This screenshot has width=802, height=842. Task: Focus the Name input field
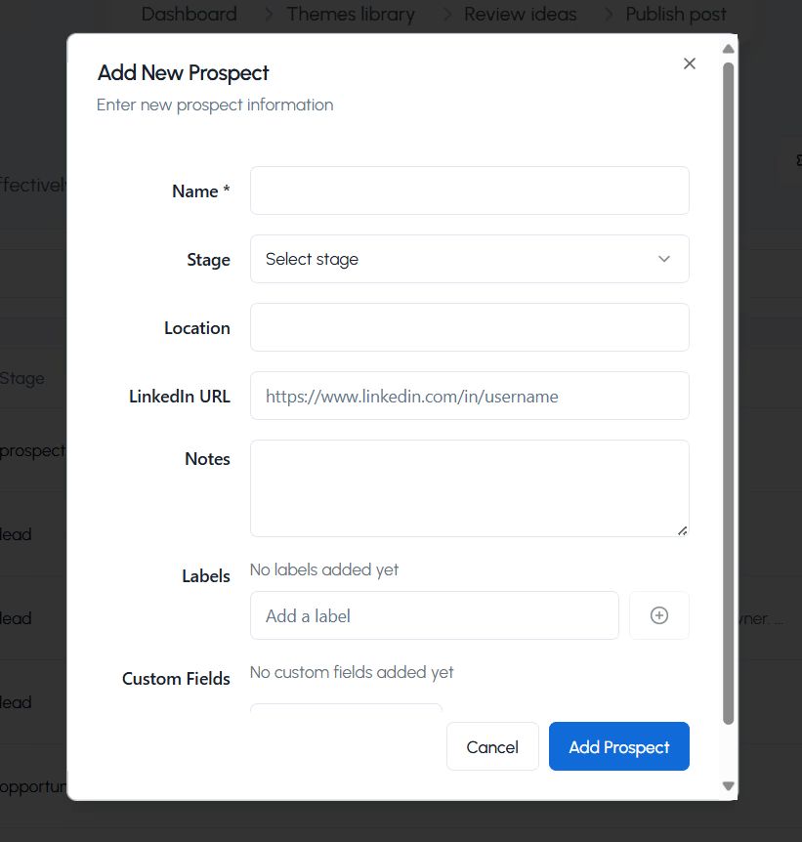pos(469,190)
